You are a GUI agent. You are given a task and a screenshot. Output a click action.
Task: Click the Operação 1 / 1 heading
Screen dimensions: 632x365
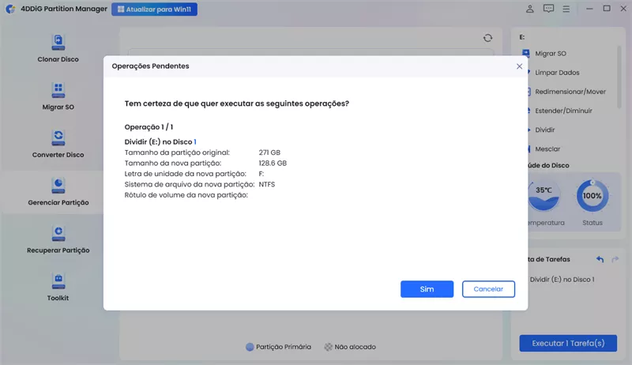pyautogui.click(x=149, y=127)
